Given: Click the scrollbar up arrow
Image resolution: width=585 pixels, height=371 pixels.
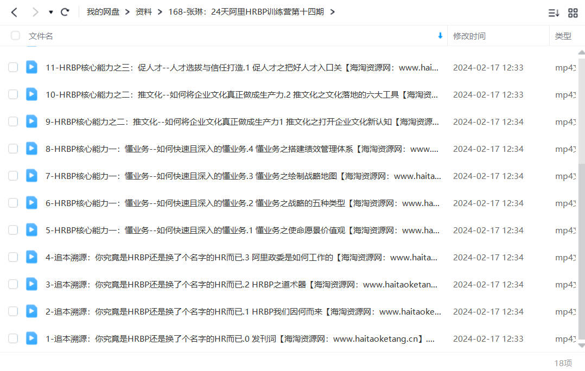Looking at the screenshot, I should point(581,53).
